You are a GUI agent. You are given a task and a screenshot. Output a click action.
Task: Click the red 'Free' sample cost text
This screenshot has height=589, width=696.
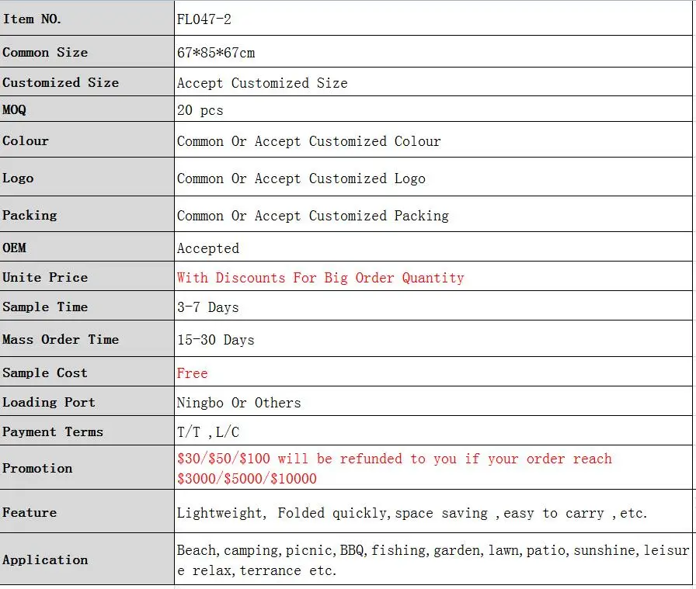click(193, 373)
